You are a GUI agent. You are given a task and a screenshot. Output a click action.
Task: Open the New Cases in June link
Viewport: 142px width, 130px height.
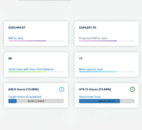tap(91, 69)
